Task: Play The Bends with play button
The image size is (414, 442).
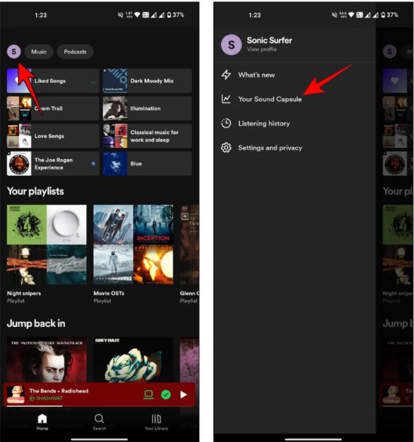Action: click(184, 394)
